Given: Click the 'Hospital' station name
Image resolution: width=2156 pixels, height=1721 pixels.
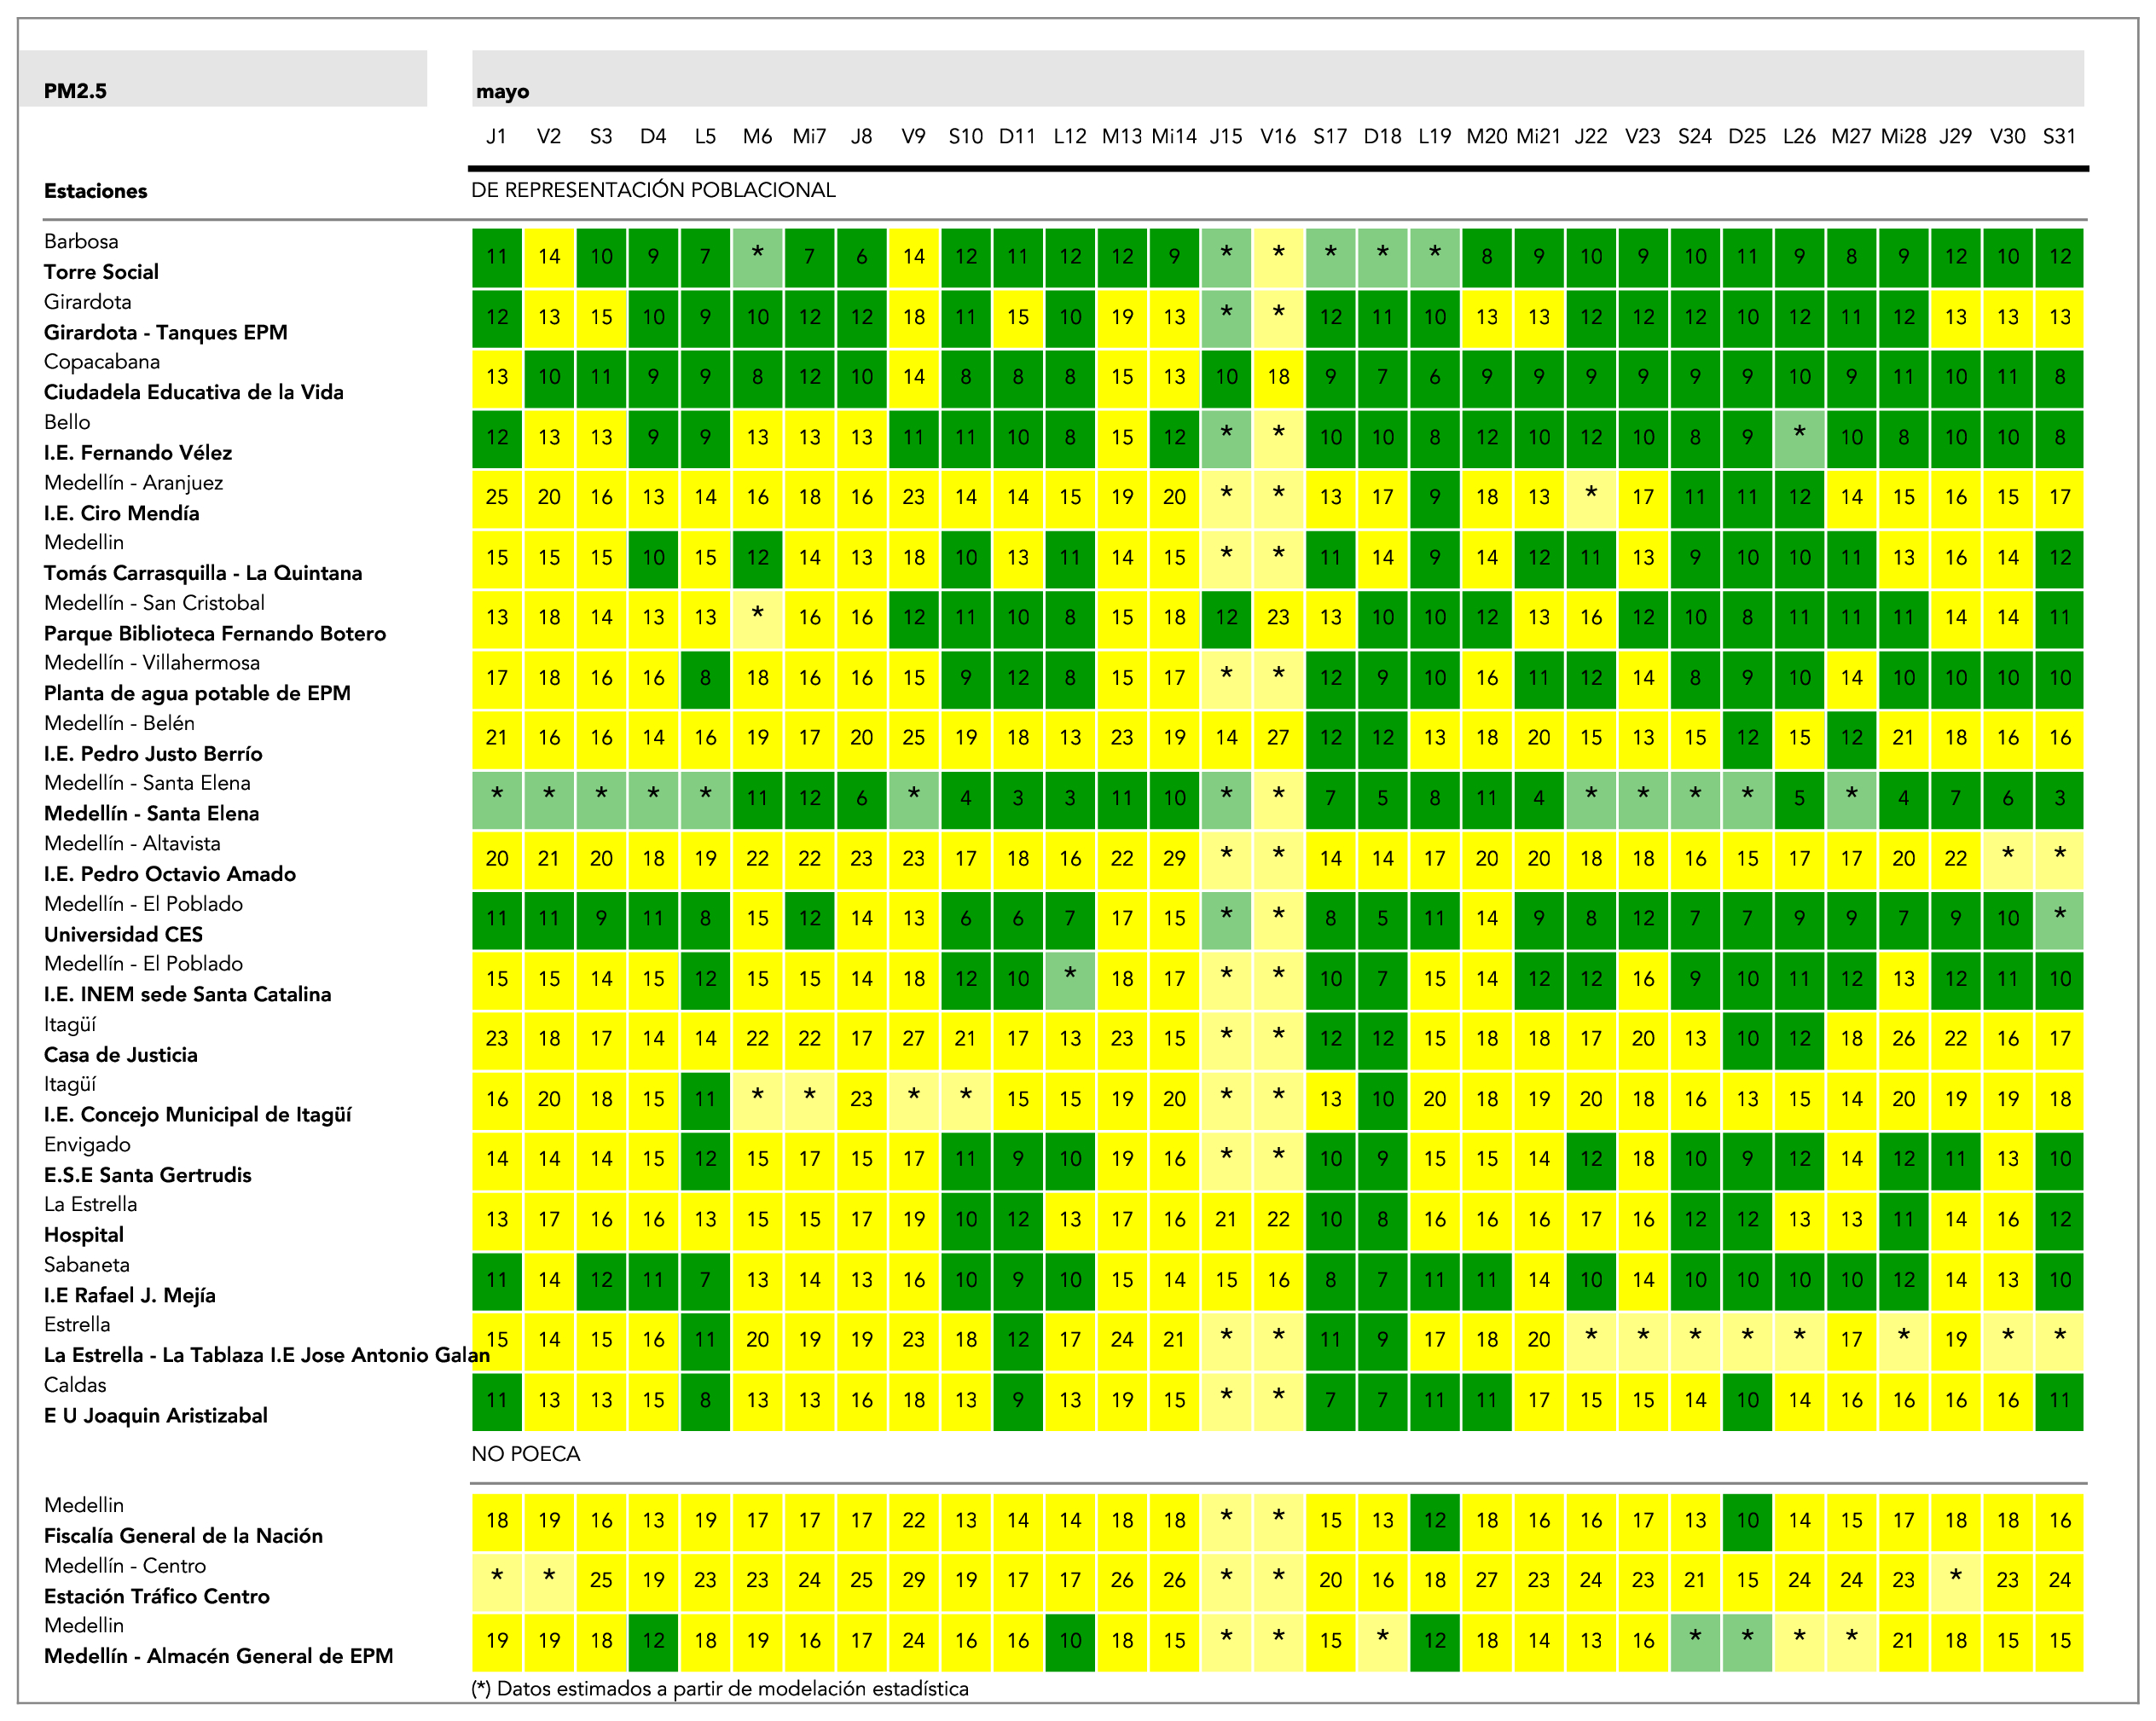Looking at the screenshot, I should (x=83, y=1236).
